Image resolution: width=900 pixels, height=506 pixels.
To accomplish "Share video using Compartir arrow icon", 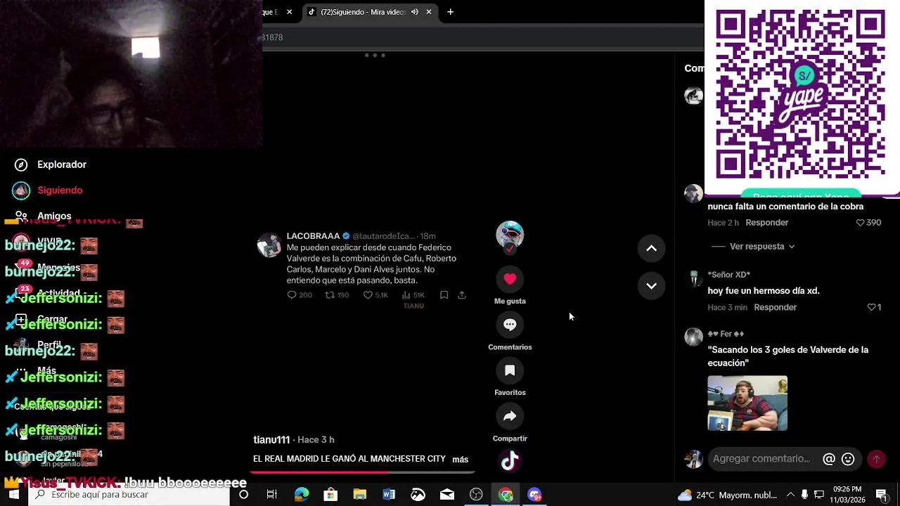I will tap(510, 416).
